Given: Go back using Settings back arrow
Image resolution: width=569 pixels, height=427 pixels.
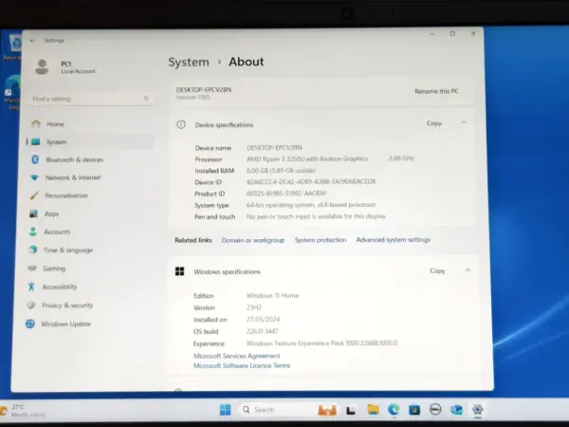Looking at the screenshot, I should tap(32, 41).
